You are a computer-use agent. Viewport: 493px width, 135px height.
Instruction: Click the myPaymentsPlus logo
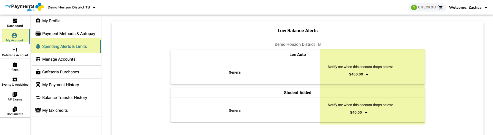[24, 7]
